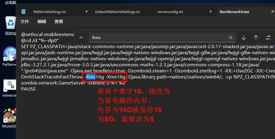Image resolution: width=275 pixels, height=139 pixels.
Task: Open the PalServer desktop shortcut
Action: click(10, 56)
